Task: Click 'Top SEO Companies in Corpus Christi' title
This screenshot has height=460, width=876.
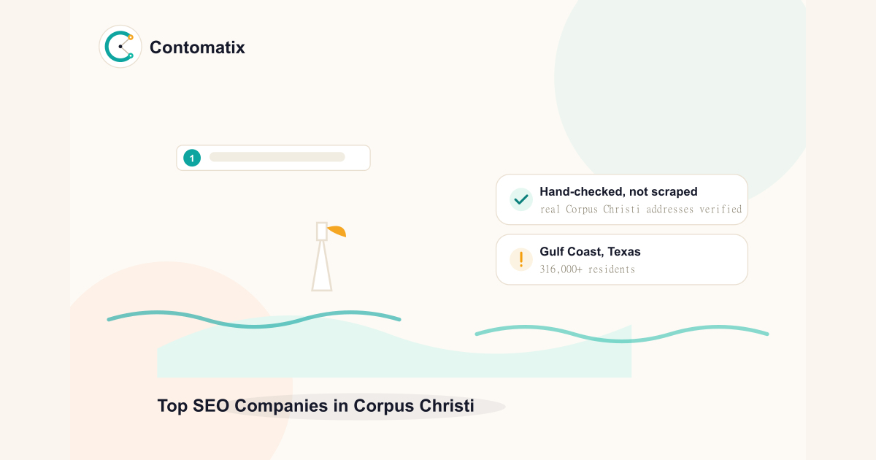Action: tap(315, 406)
